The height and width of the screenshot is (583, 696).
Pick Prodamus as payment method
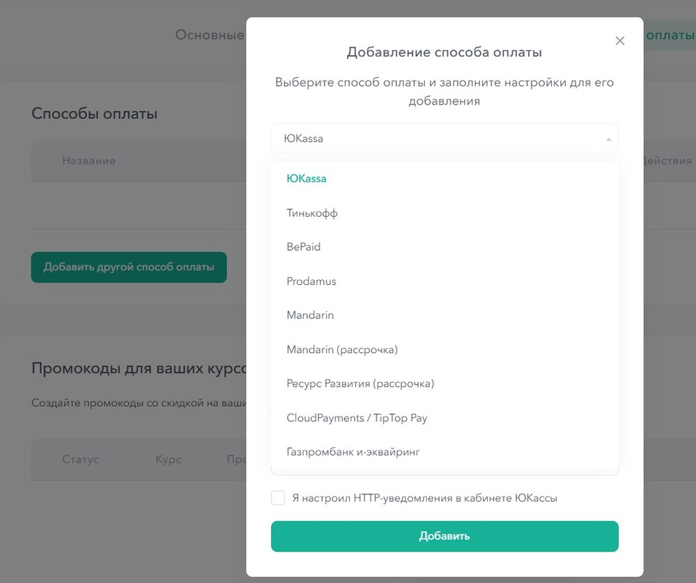click(x=311, y=281)
